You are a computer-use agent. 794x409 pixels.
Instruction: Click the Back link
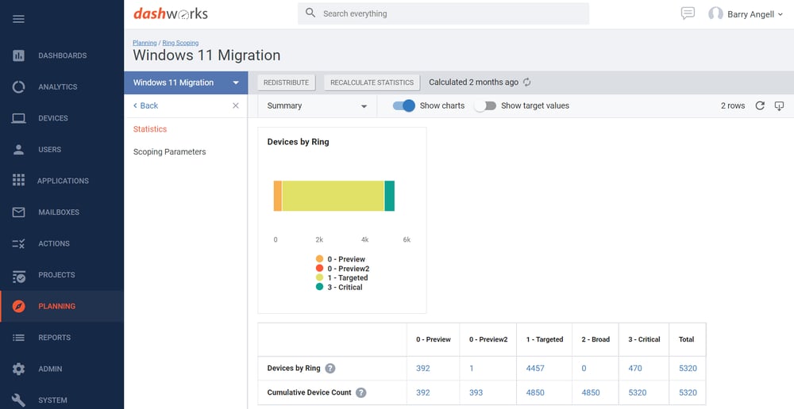[x=146, y=105]
